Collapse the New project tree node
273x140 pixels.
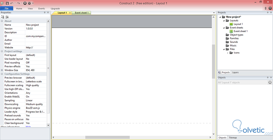pyautogui.click(x=220, y=17)
